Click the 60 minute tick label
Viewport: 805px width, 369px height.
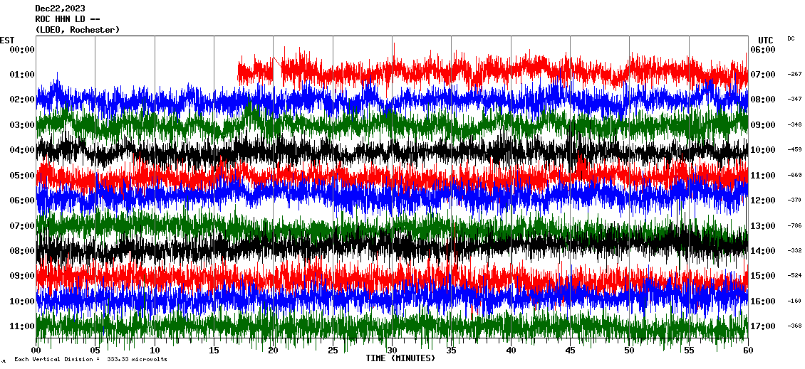click(x=748, y=351)
